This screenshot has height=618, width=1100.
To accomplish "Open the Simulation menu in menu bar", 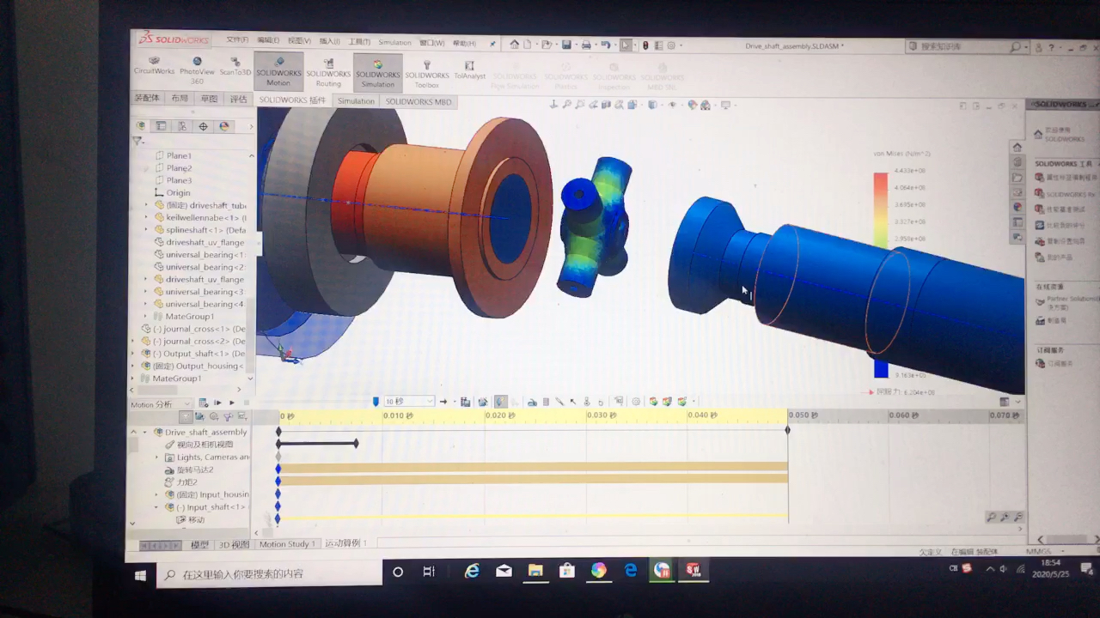I will pyautogui.click(x=394, y=42).
